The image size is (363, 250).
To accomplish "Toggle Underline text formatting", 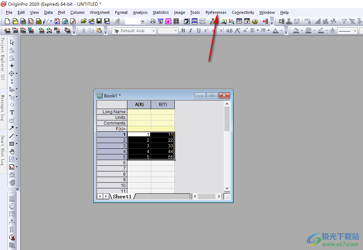I will click(198, 30).
